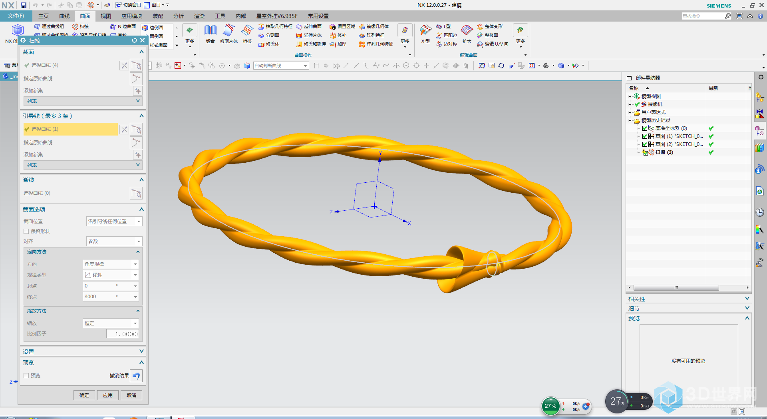The image size is (767, 419).
Task: Click the 缝合 (Sew) tool icon
Action: [210, 30]
